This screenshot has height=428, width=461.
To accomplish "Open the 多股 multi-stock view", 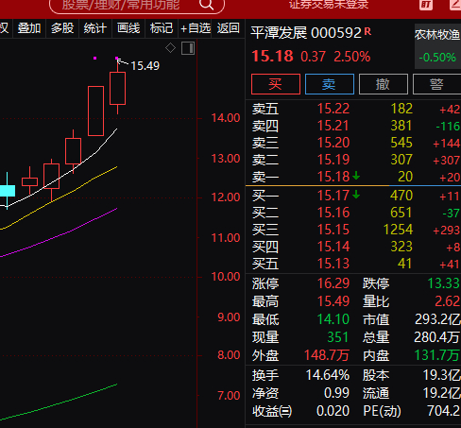I will click(x=62, y=28).
